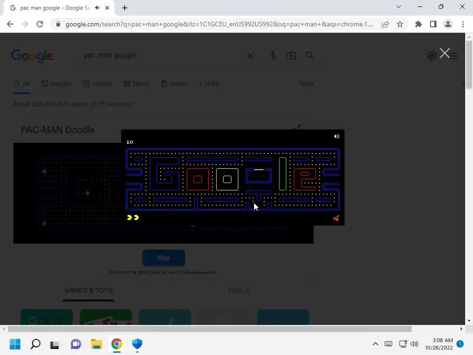Click the address bar URL
The height and width of the screenshot is (355, 473).
[219, 24]
